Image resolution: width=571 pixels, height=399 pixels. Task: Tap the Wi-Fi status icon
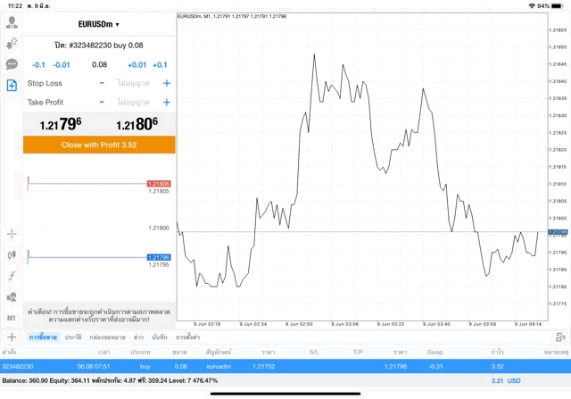click(x=532, y=6)
